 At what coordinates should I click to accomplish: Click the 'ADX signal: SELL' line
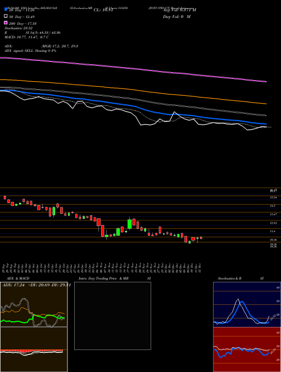30,51
